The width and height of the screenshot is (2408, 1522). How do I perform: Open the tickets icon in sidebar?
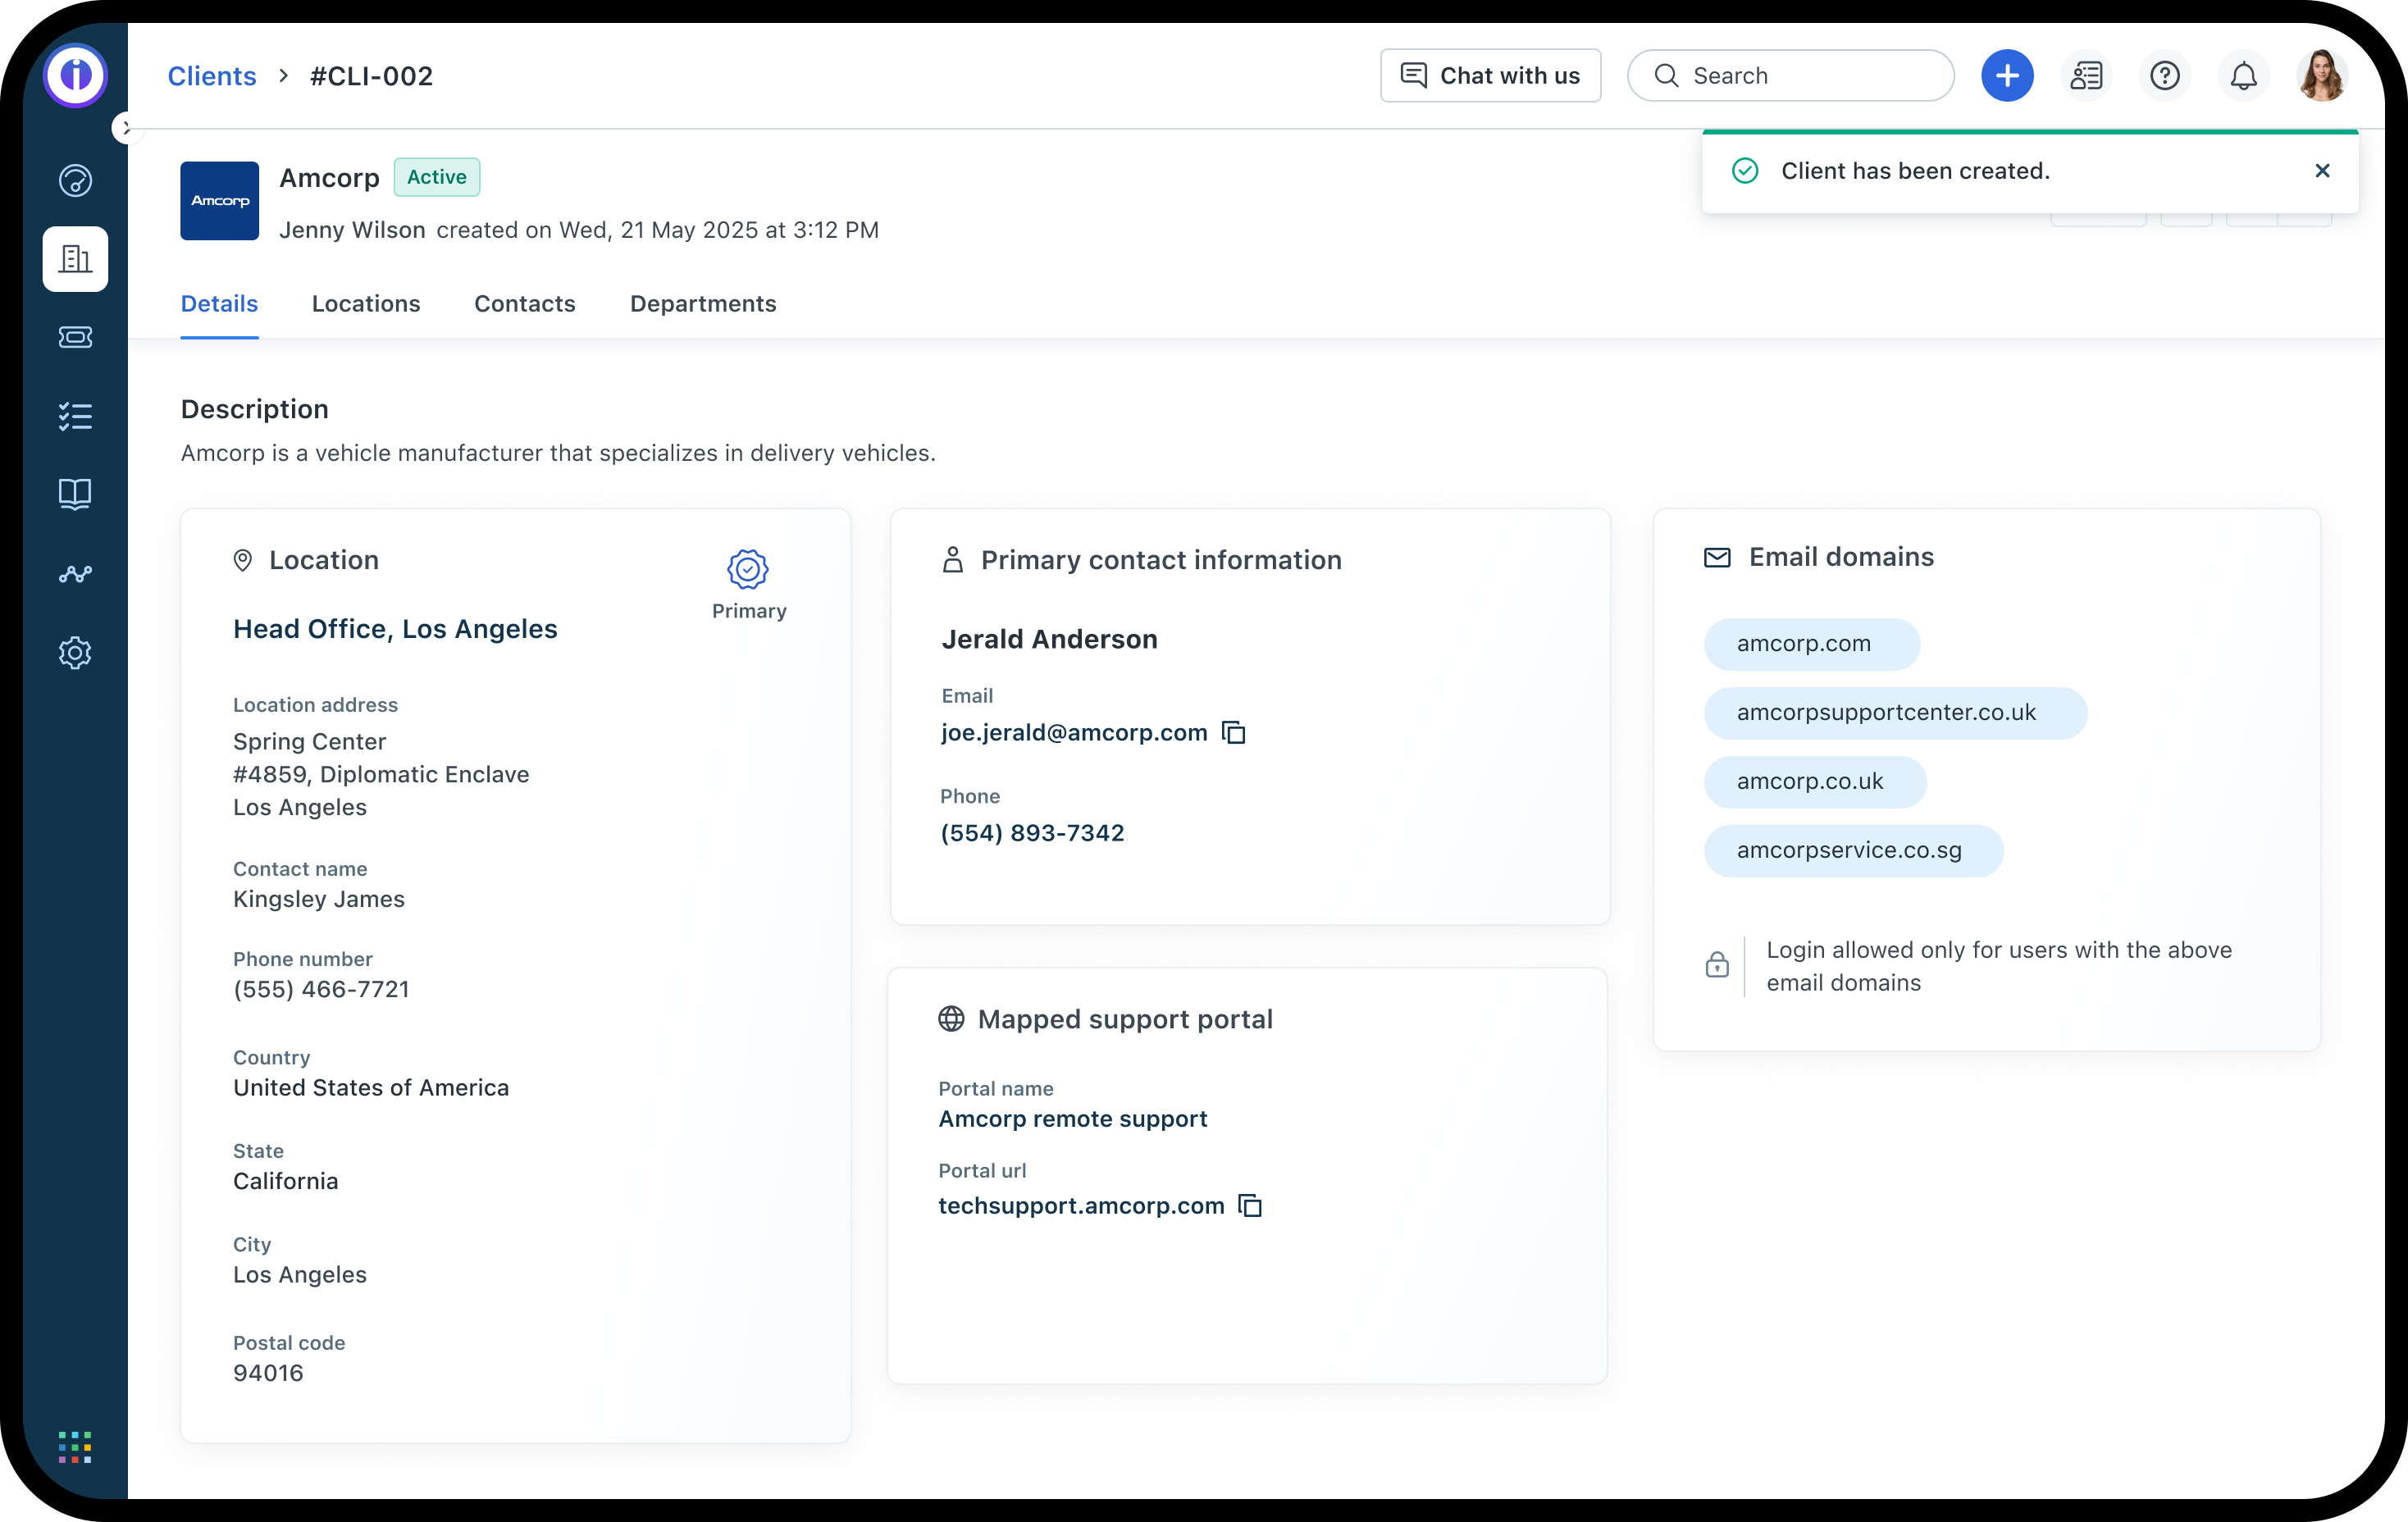75,337
